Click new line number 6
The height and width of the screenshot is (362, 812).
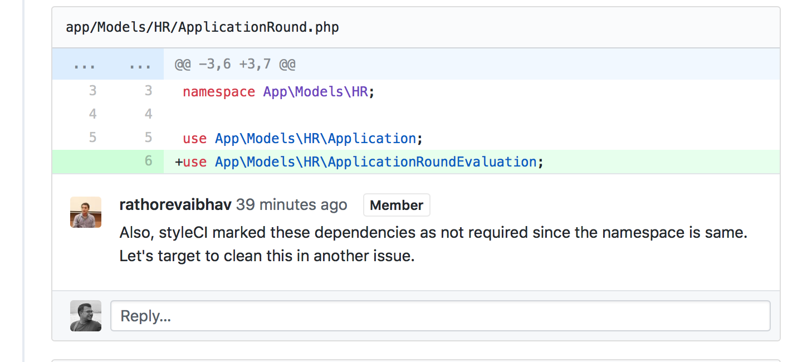click(x=148, y=162)
